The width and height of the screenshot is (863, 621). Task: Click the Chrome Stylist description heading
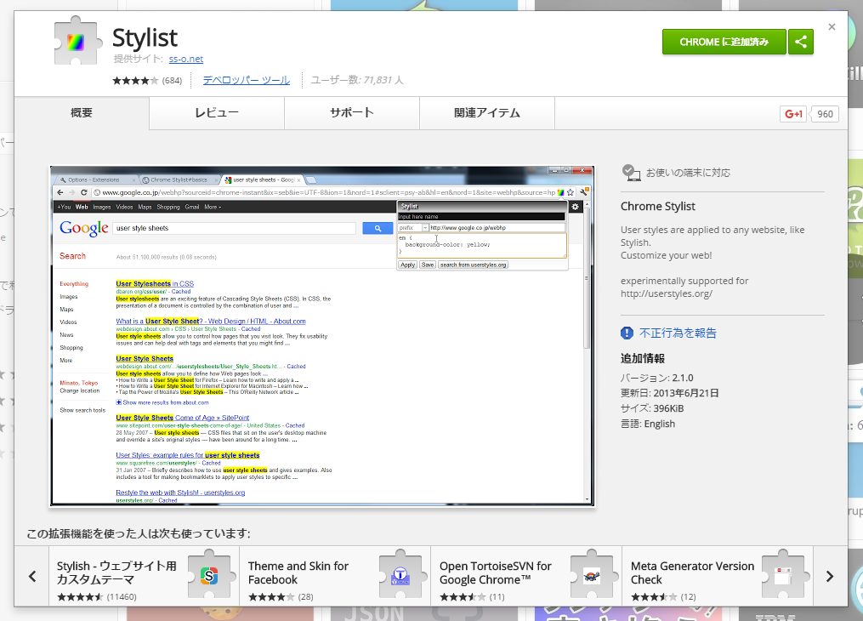[658, 207]
